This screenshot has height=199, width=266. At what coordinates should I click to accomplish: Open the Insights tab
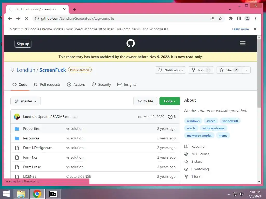coord(127,84)
